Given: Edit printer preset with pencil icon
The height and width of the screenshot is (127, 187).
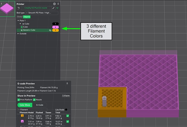Looking at the screenshot, I should 53,8.
